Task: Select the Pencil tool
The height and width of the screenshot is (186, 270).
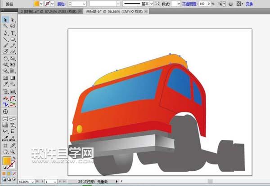Action: coord(13,45)
